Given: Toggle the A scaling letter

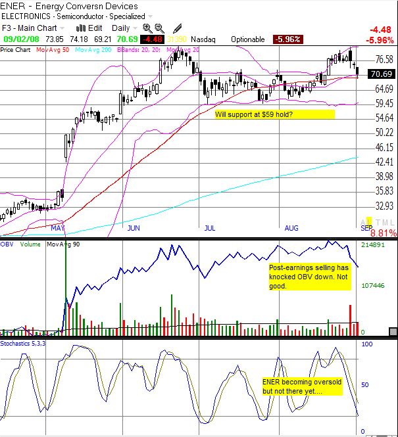Looking at the screenshot, I should click(362, 222).
